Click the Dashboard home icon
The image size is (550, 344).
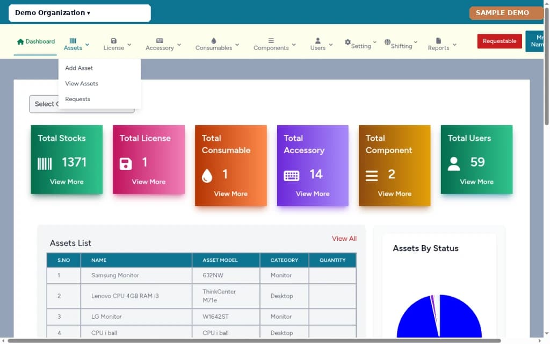pos(20,41)
